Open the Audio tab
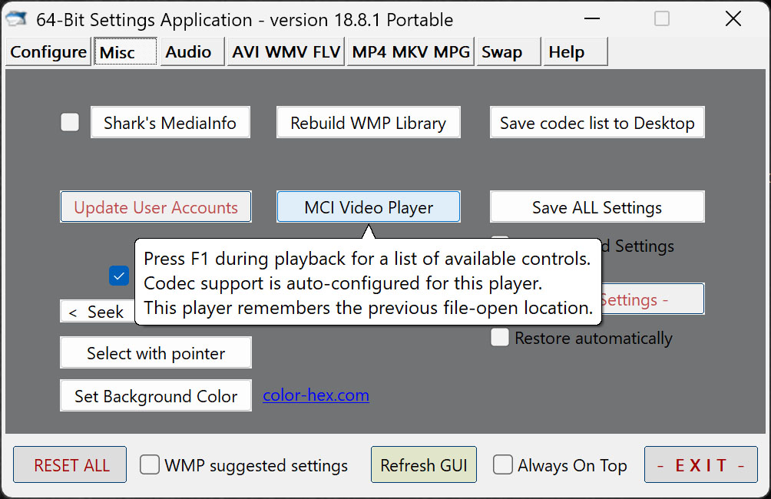This screenshot has width=771, height=499. [x=188, y=52]
